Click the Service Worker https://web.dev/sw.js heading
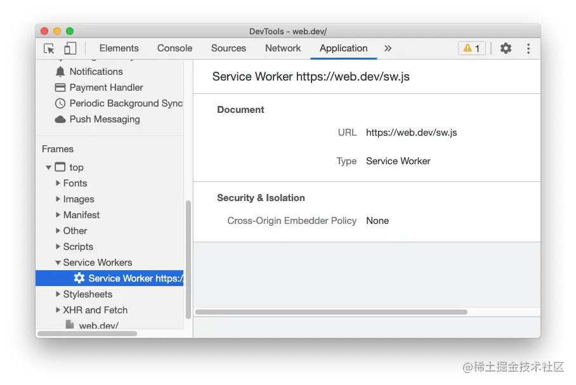This screenshot has height=385, width=576. (311, 76)
